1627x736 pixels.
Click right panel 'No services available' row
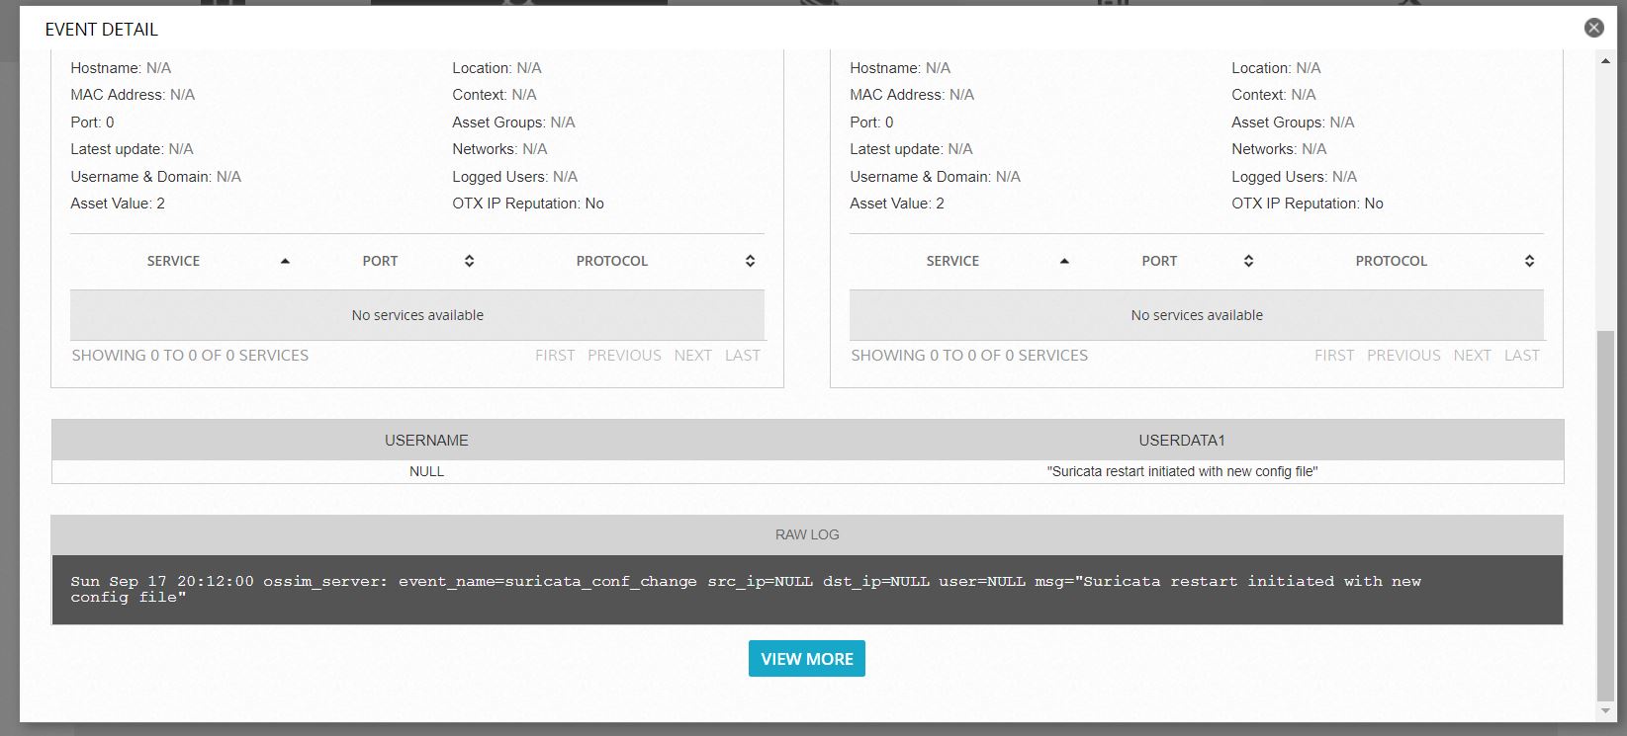[1197, 315]
